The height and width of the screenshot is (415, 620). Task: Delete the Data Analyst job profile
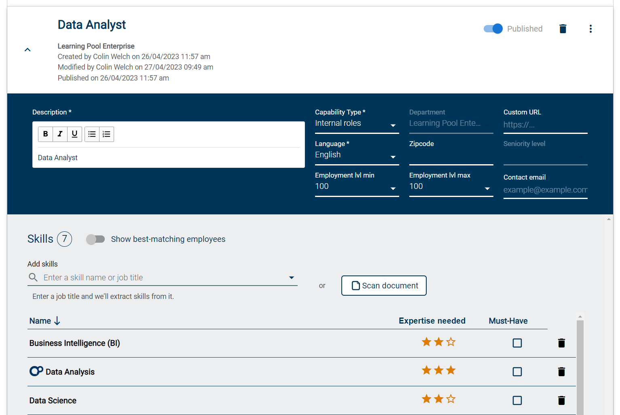[563, 29]
